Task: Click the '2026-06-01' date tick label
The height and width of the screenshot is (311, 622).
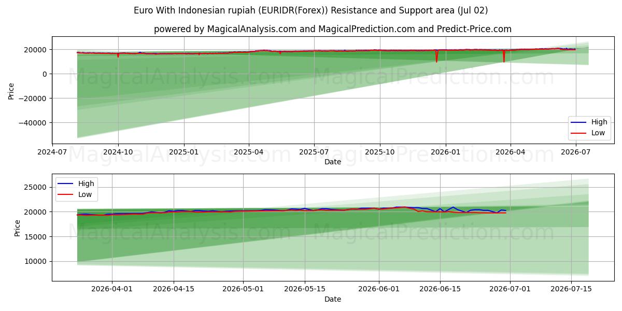Action: 379,289
